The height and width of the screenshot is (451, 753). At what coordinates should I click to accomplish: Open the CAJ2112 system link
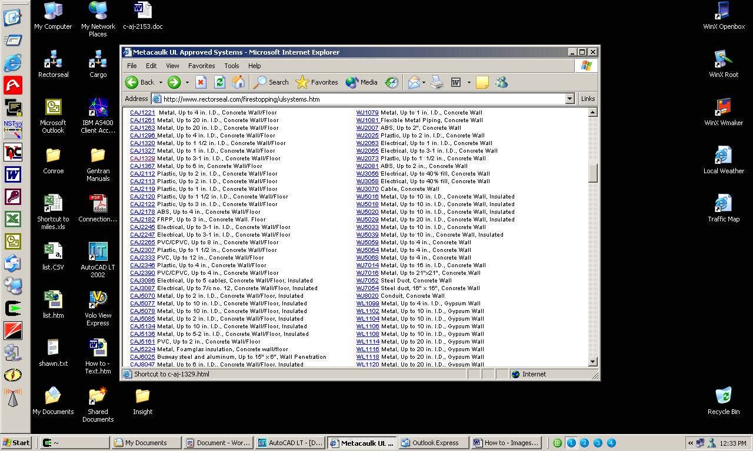point(142,174)
